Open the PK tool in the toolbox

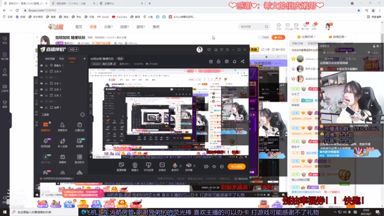[46, 173]
